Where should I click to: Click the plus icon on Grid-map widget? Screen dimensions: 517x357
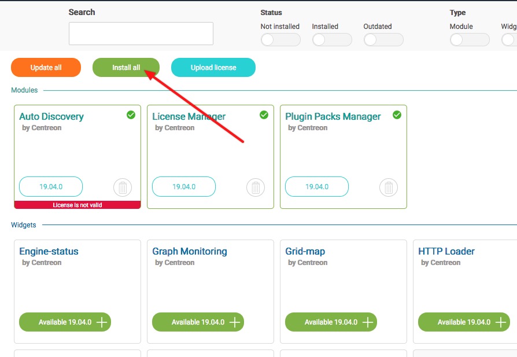click(368, 322)
